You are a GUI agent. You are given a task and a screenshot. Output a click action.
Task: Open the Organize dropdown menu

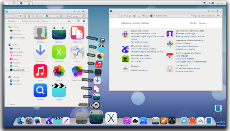tap(12, 21)
